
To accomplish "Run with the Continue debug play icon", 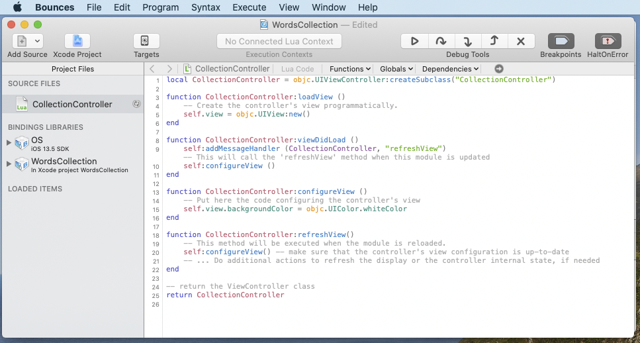I will tap(415, 41).
